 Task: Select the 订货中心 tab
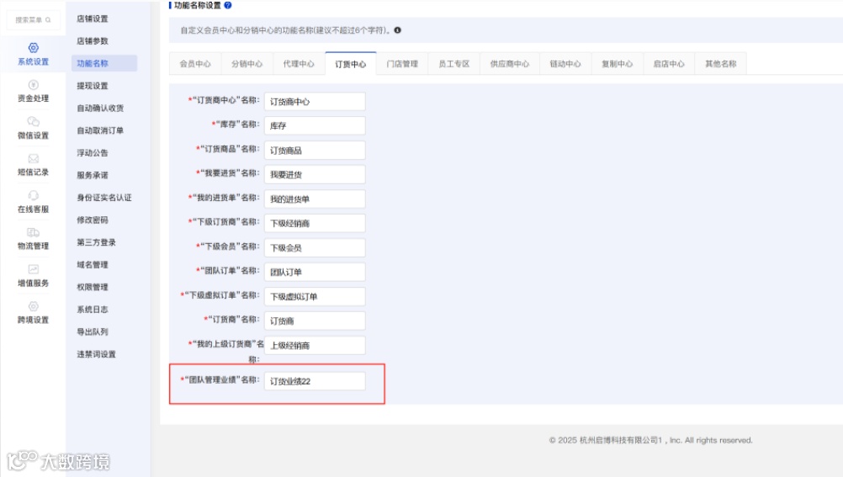pyautogui.click(x=351, y=63)
